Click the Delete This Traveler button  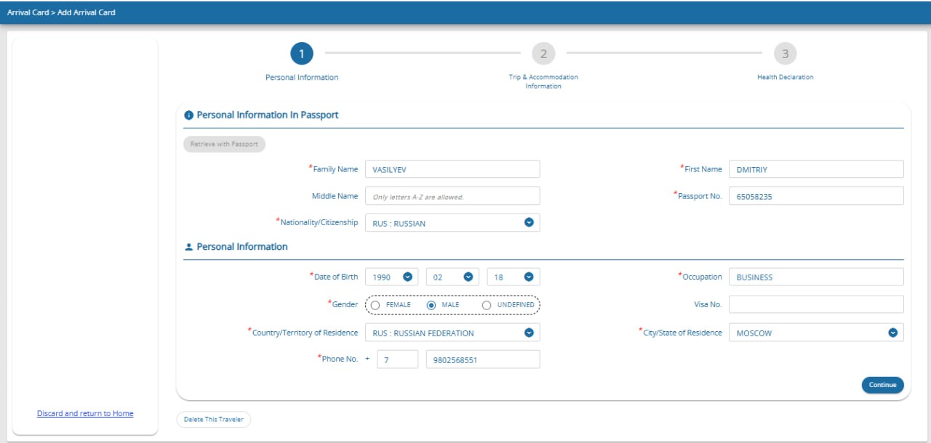[x=214, y=420]
